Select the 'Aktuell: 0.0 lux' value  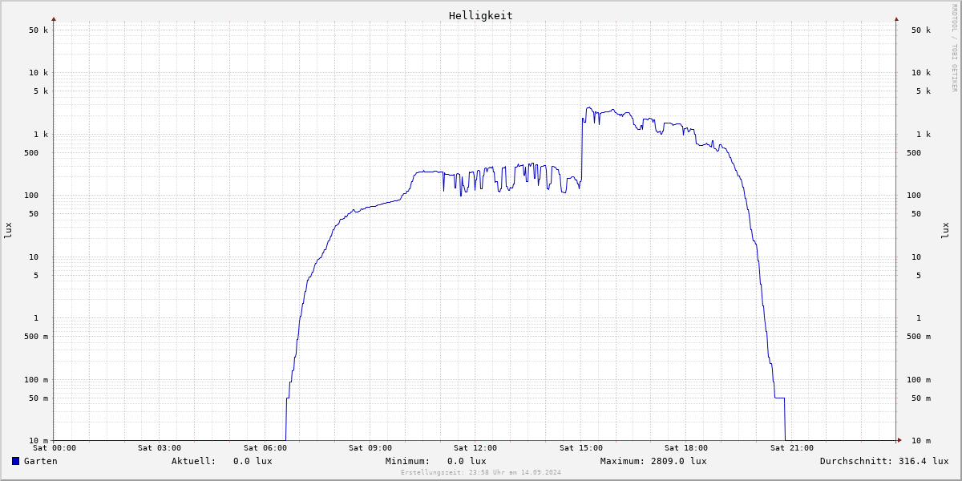click(x=221, y=461)
